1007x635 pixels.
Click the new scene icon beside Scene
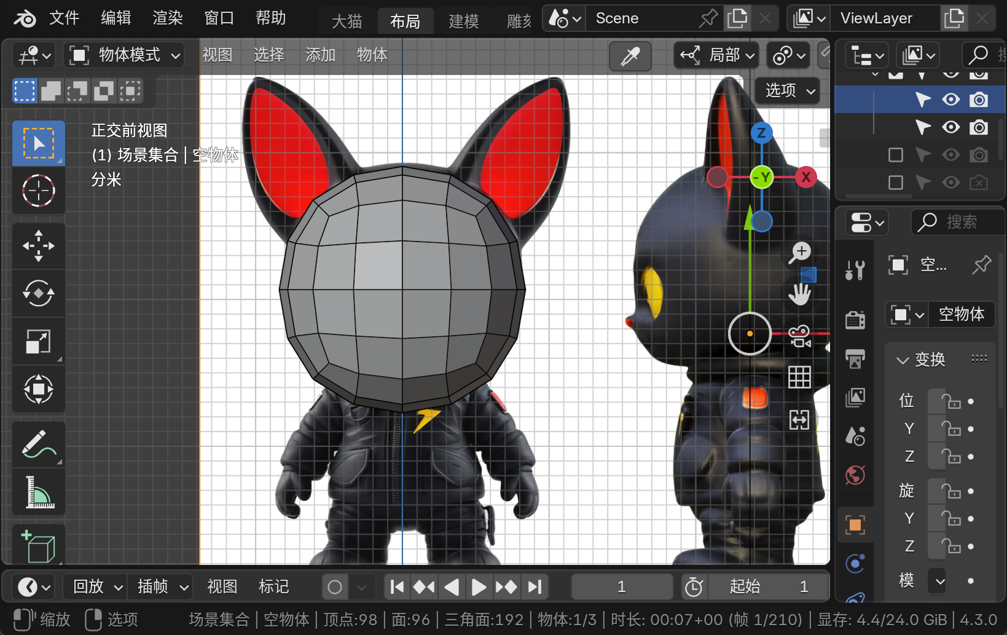click(737, 18)
